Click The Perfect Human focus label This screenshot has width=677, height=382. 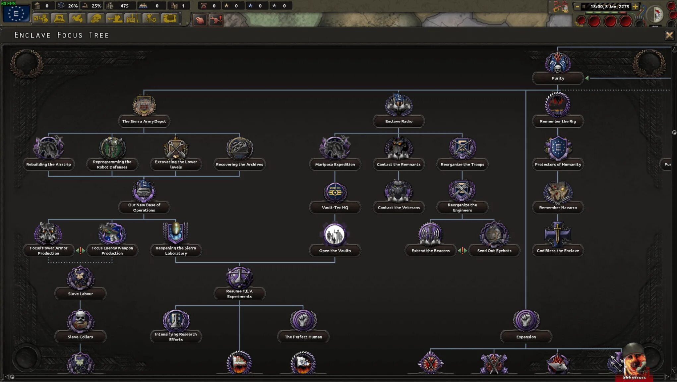303,337
